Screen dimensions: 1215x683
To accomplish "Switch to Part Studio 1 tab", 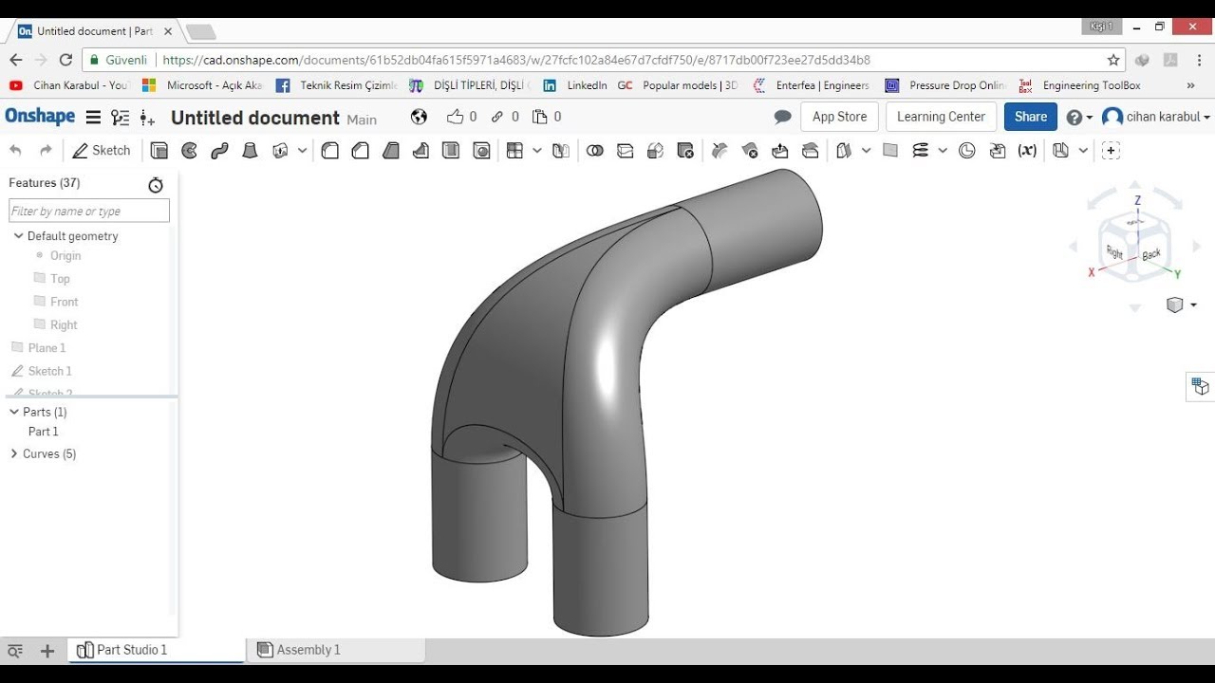I will click(x=156, y=650).
